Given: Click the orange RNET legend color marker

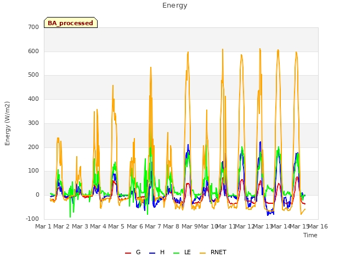Looking at the screenshot, I should pos(202,253).
